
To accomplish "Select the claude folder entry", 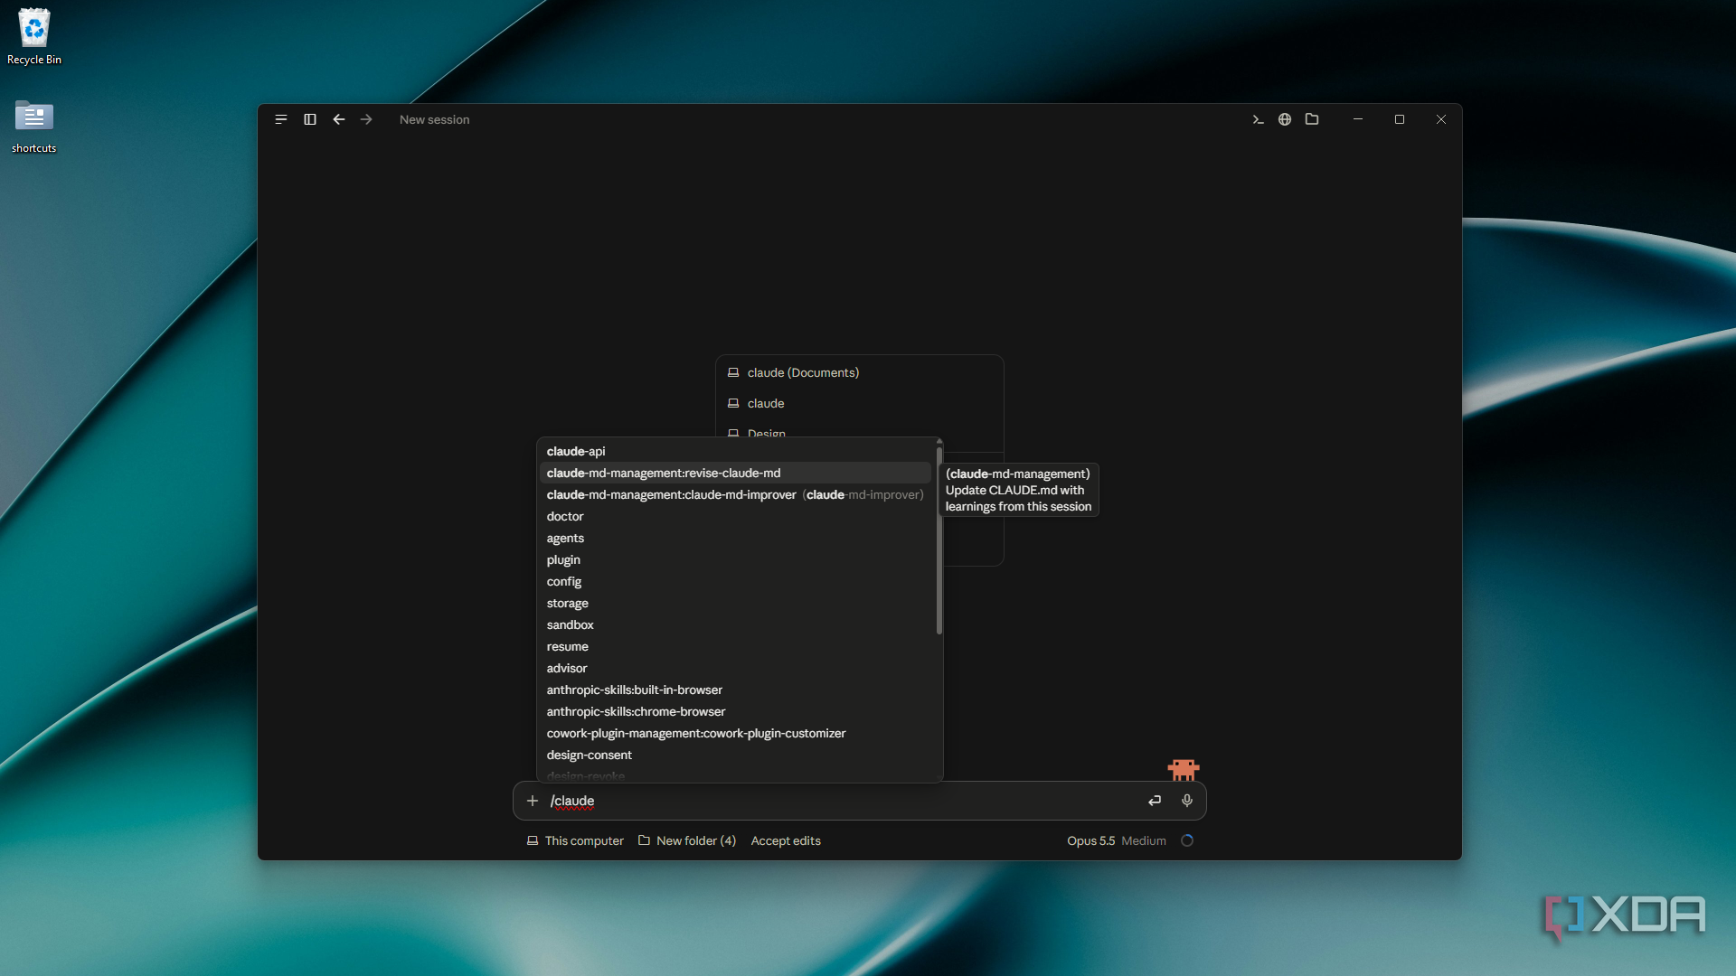I will pos(859,403).
